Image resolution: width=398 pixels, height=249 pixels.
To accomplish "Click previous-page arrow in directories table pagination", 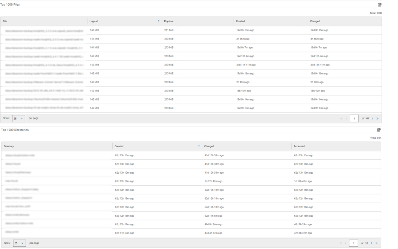I will tap(346, 243).
